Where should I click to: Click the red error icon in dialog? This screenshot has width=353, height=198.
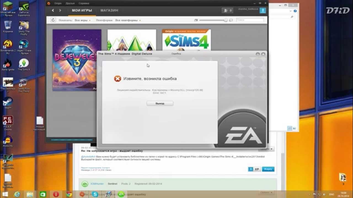(x=117, y=79)
